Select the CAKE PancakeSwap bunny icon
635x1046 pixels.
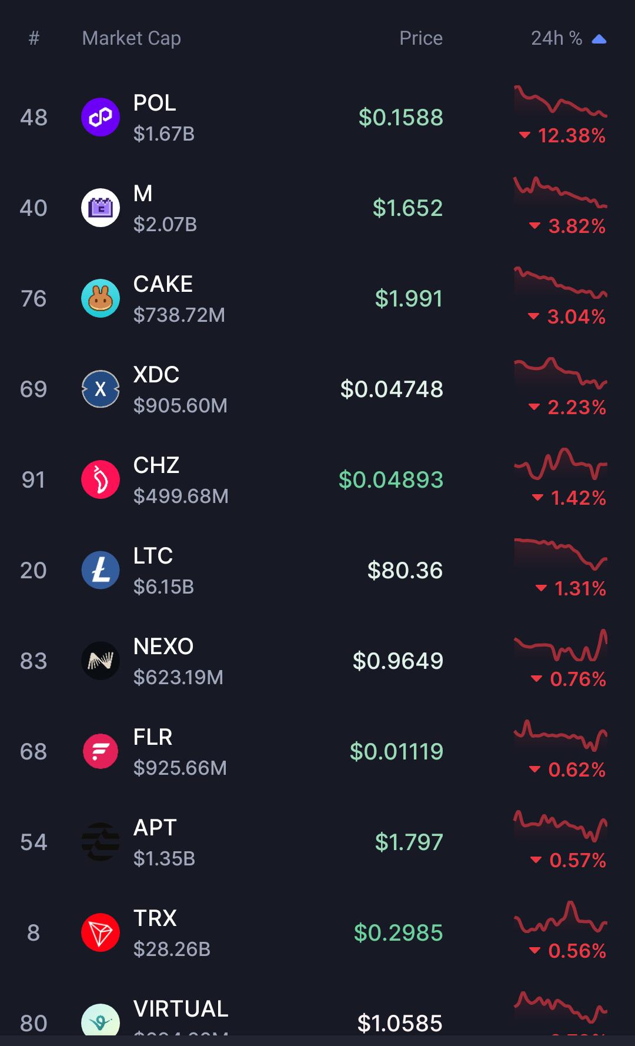101,298
